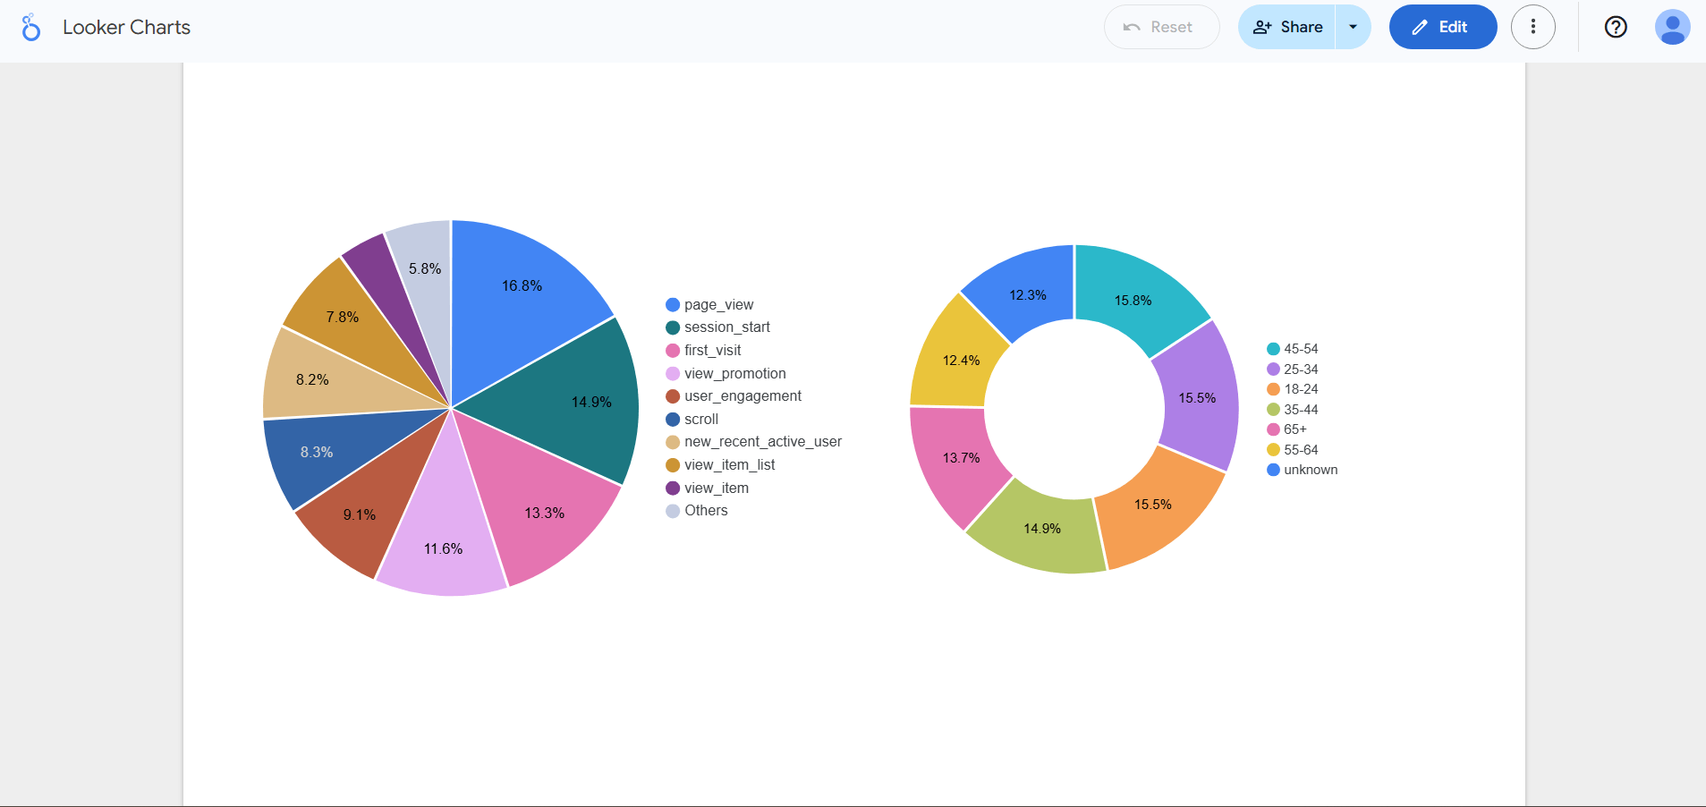Click the Reset button
1706x807 pixels.
(x=1161, y=27)
